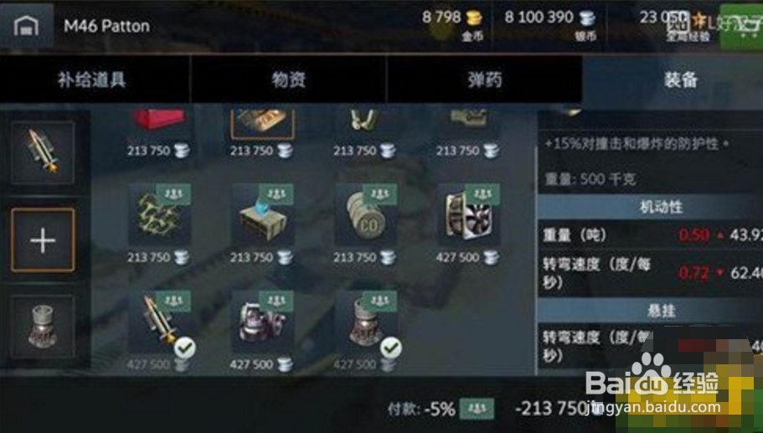Select the camouflage net equipment

(x=160, y=214)
